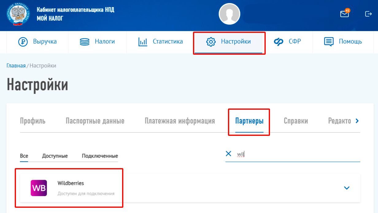Click the chat bubble icon beside Помощь
378x213 pixels.
[x=329, y=42]
